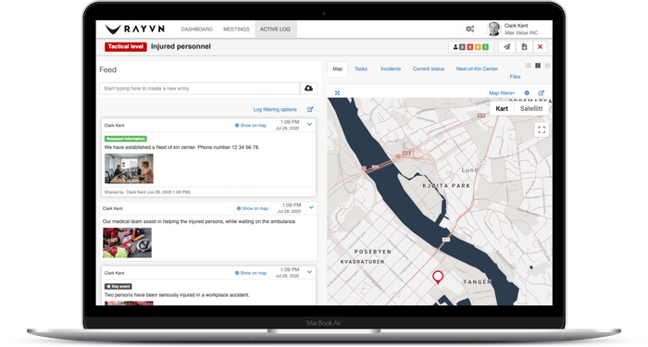Click the map expand arrows icon
Image resolution: width=648 pixels, height=347 pixels.
coord(337,93)
